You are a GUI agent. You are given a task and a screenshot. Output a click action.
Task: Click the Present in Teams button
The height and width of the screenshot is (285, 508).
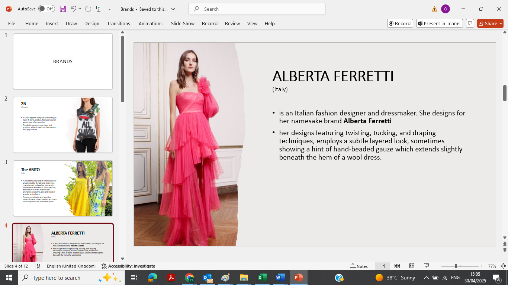(439, 23)
